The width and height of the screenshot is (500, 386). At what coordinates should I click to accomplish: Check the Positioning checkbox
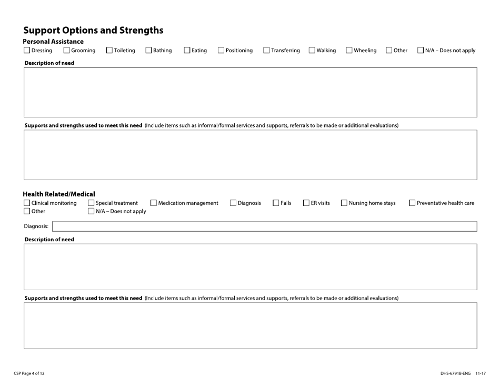[221, 50]
